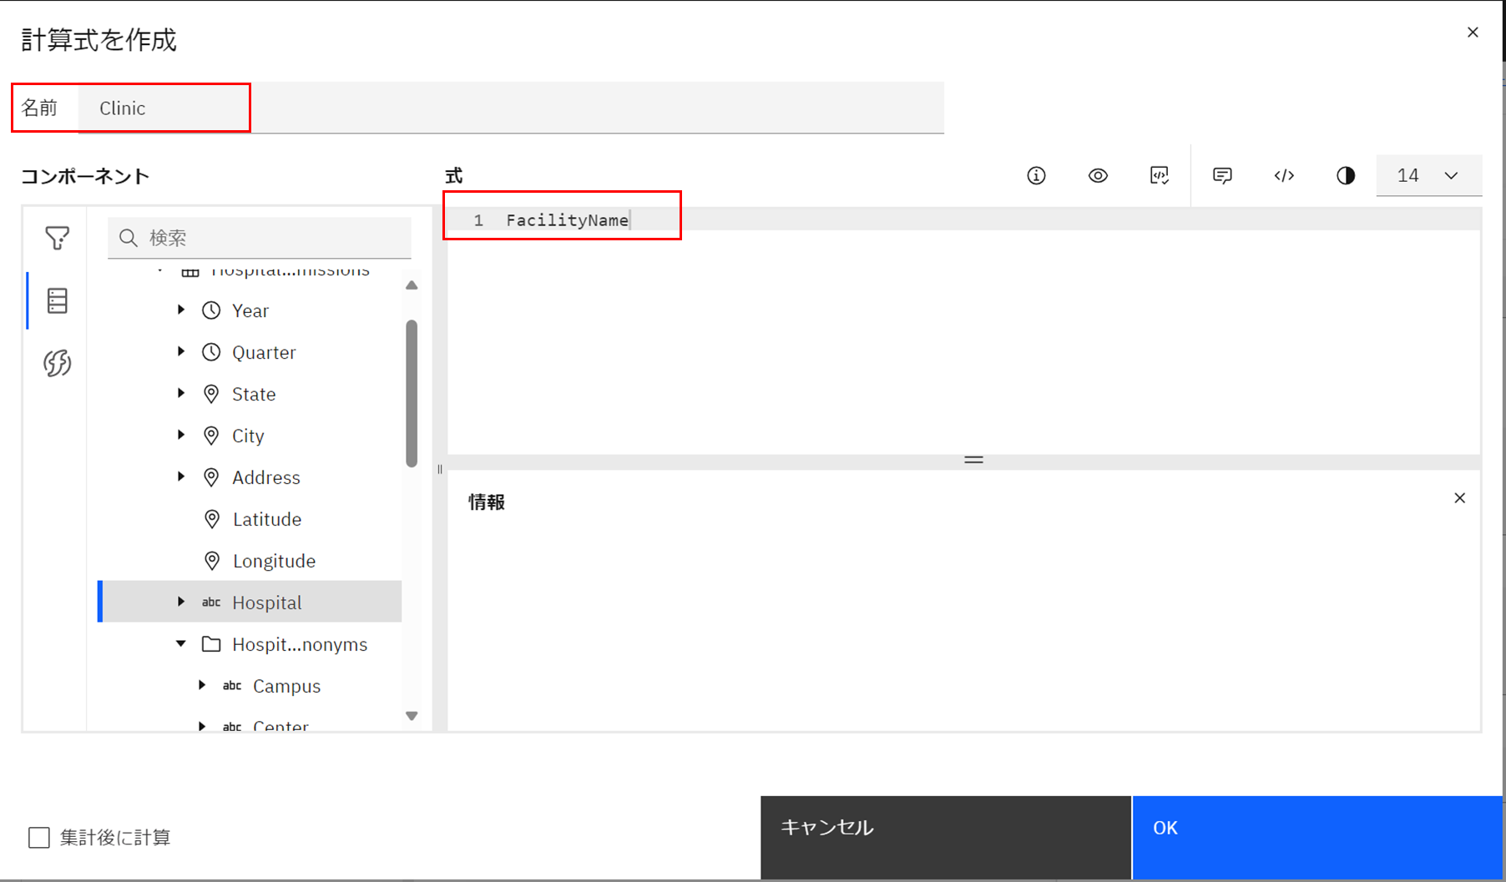Click the Year clock icon

[x=211, y=310]
